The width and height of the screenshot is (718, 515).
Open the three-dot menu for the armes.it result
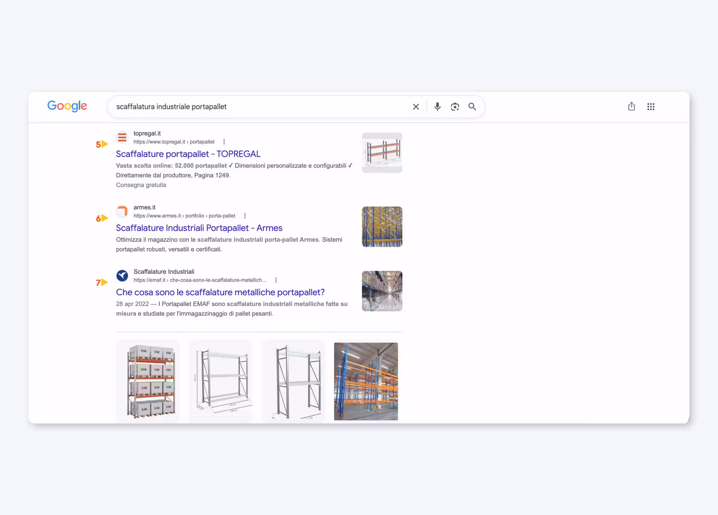245,216
